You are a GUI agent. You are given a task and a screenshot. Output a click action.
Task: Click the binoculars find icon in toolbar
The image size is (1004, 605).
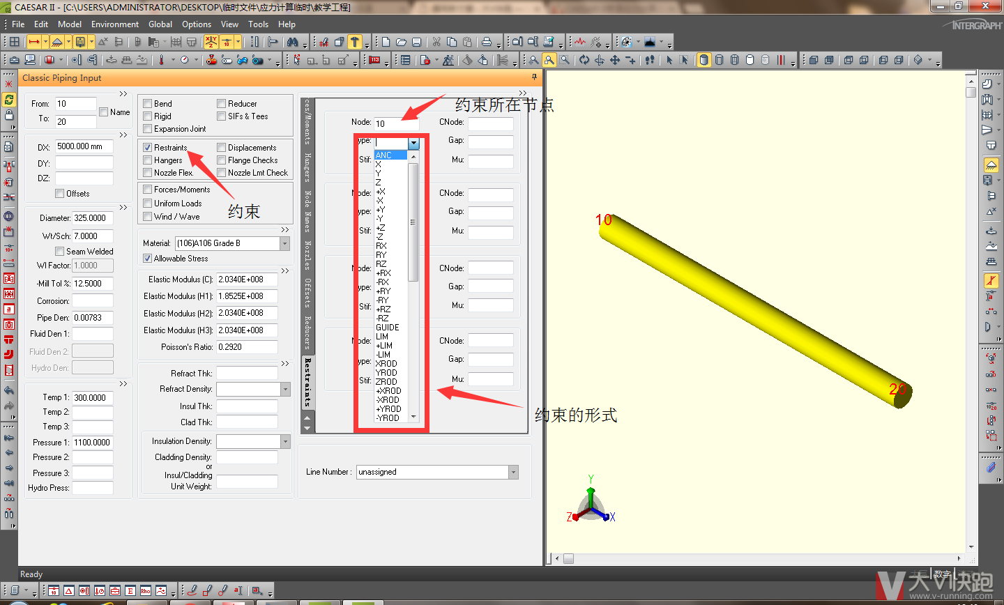pos(292,42)
